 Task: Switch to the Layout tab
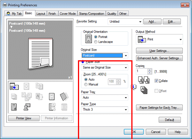pyautogui.click(x=41, y=13)
